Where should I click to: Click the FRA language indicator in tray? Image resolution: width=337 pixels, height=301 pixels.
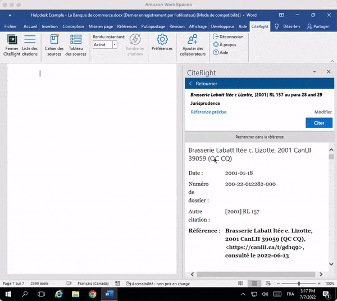[290, 294]
